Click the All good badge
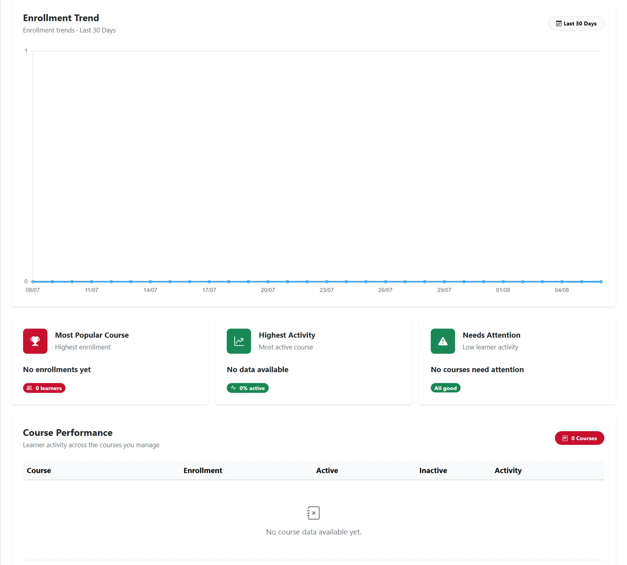 [x=446, y=388]
